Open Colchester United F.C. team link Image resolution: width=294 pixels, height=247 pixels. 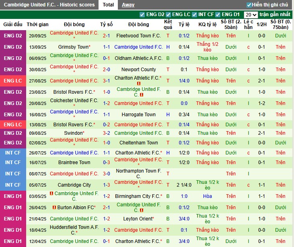coord(74,101)
